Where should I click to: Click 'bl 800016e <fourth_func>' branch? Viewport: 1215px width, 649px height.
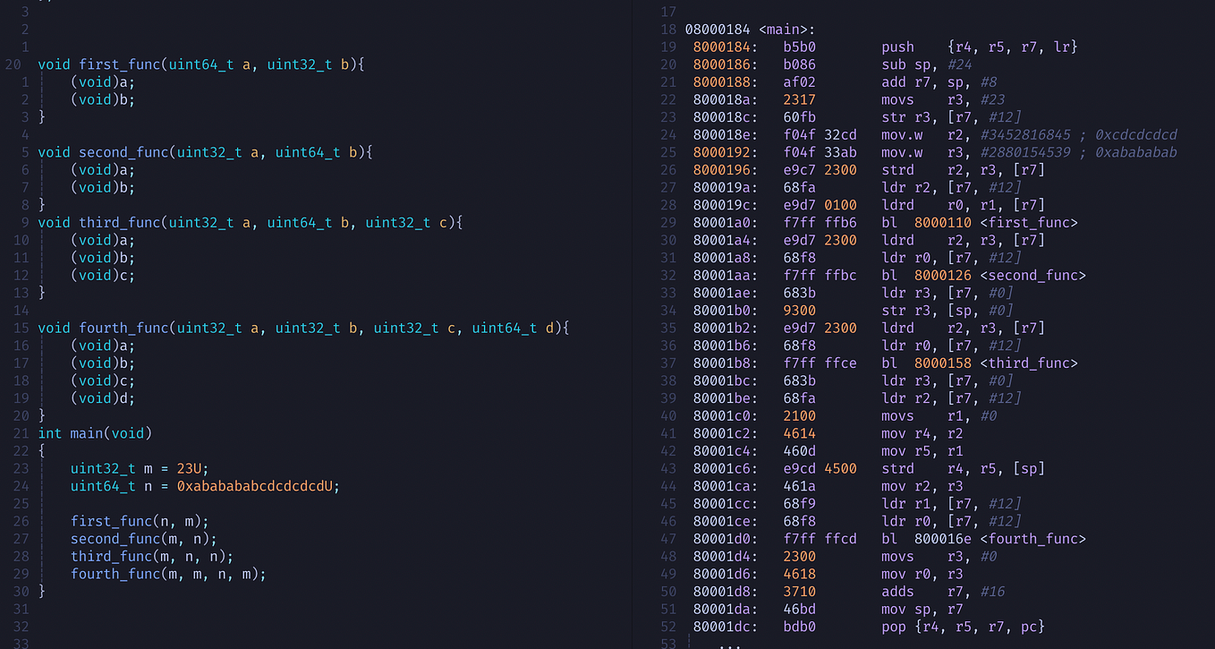point(984,538)
